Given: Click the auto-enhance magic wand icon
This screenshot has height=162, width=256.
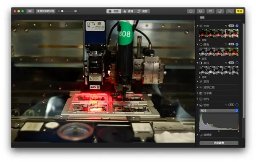Looking at the screenshot, I should pos(230,11).
